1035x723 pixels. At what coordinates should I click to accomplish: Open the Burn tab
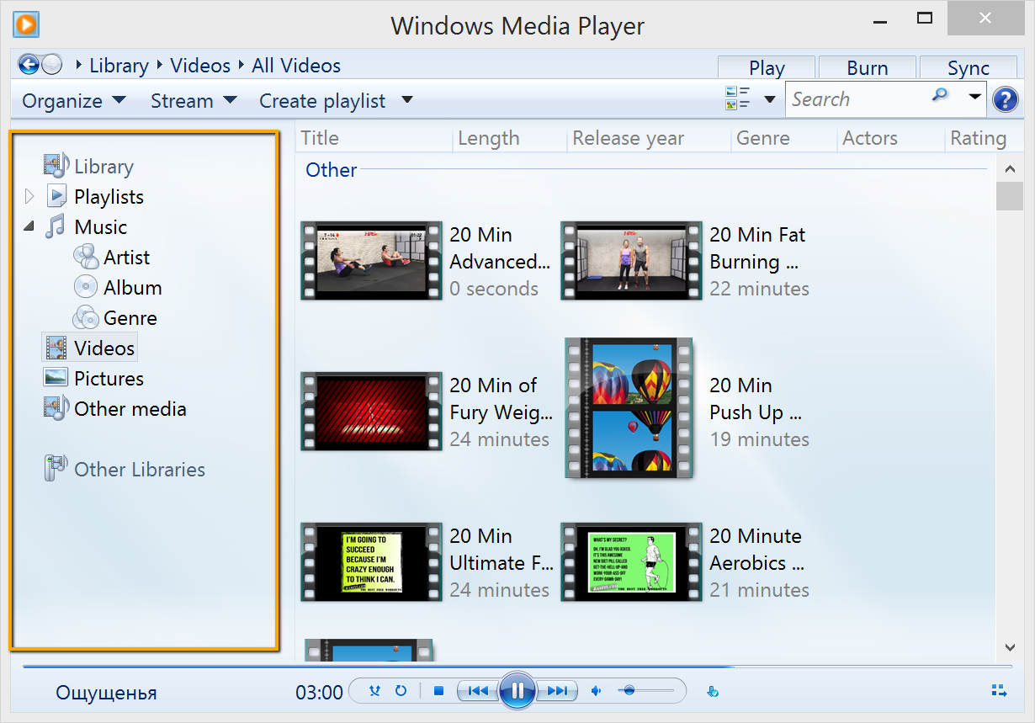pos(867,68)
